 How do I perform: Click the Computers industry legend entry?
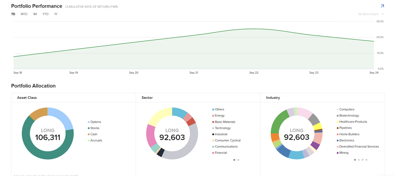click(345, 109)
